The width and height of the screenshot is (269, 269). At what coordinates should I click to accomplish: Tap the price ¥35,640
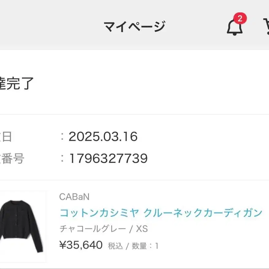81,245
